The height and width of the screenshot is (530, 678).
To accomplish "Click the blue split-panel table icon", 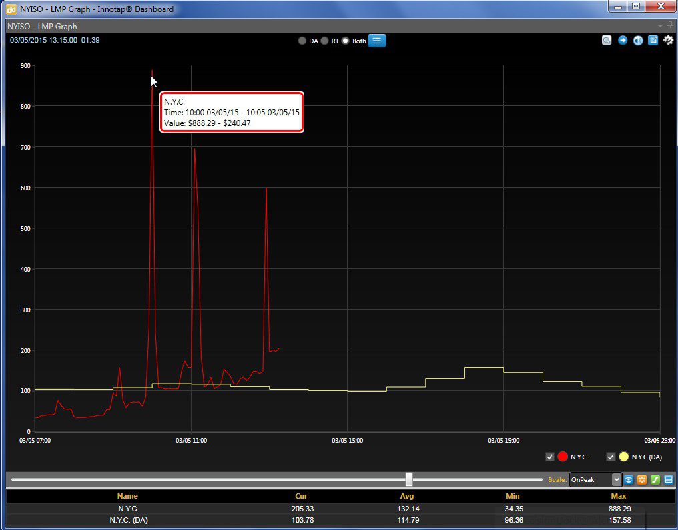I will tap(669, 479).
